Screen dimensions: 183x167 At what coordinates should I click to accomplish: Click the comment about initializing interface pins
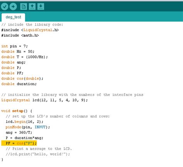72,95
